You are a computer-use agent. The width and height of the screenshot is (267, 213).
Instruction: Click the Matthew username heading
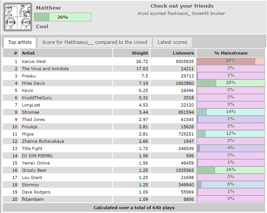48,8
